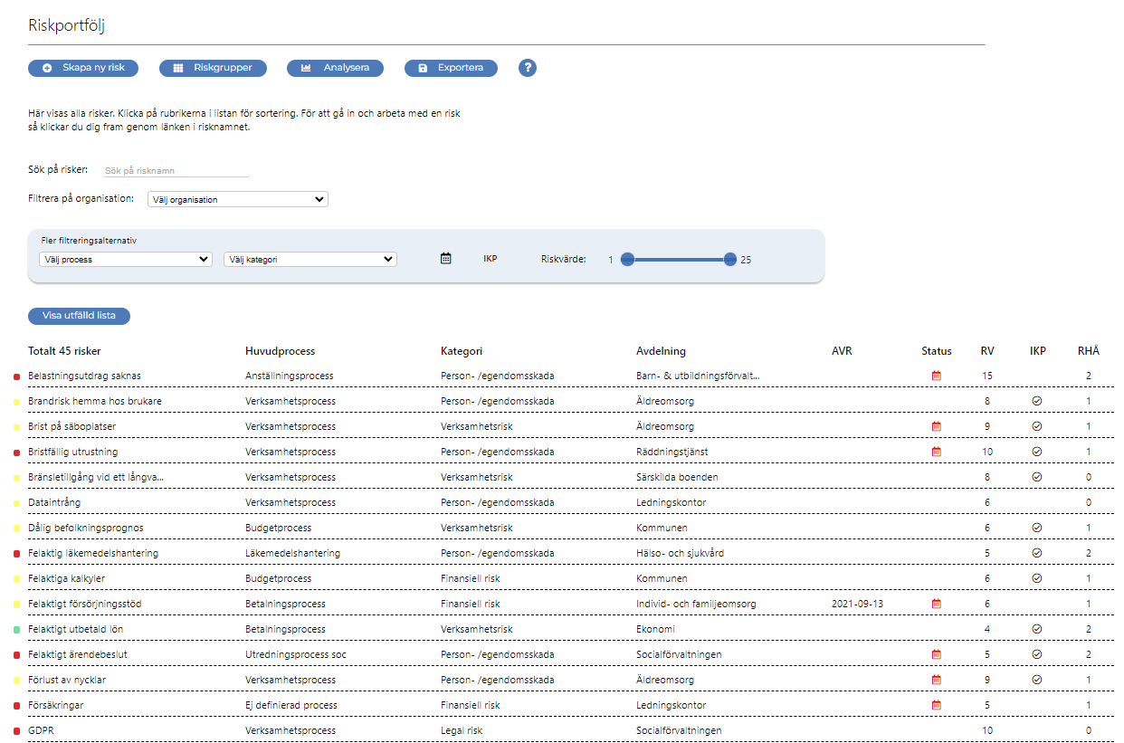This screenshot has height=743, width=1124.
Task: Expand the Välj process dropdown
Action: click(x=126, y=259)
